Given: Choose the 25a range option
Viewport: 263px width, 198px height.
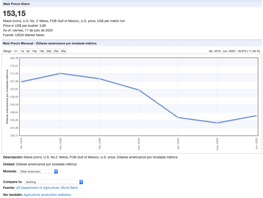Looking at the screenshot, I should pyautogui.click(x=56, y=51).
